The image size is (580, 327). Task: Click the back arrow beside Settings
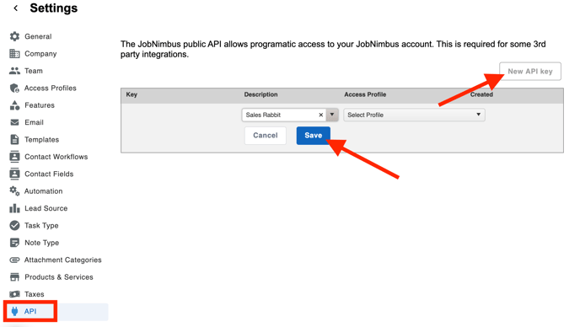click(15, 8)
